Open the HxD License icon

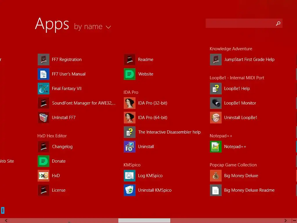click(x=44, y=190)
